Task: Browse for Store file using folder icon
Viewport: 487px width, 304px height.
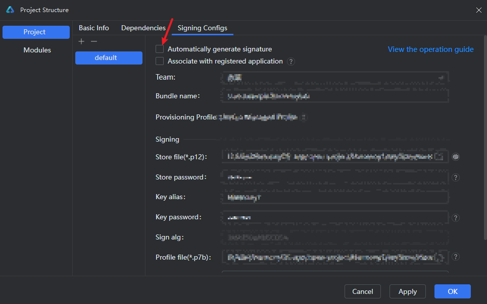Action: click(x=439, y=157)
